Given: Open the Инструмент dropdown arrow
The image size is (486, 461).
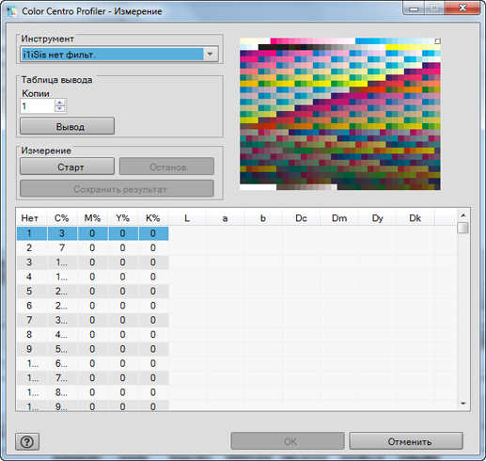Looking at the screenshot, I should (211, 55).
